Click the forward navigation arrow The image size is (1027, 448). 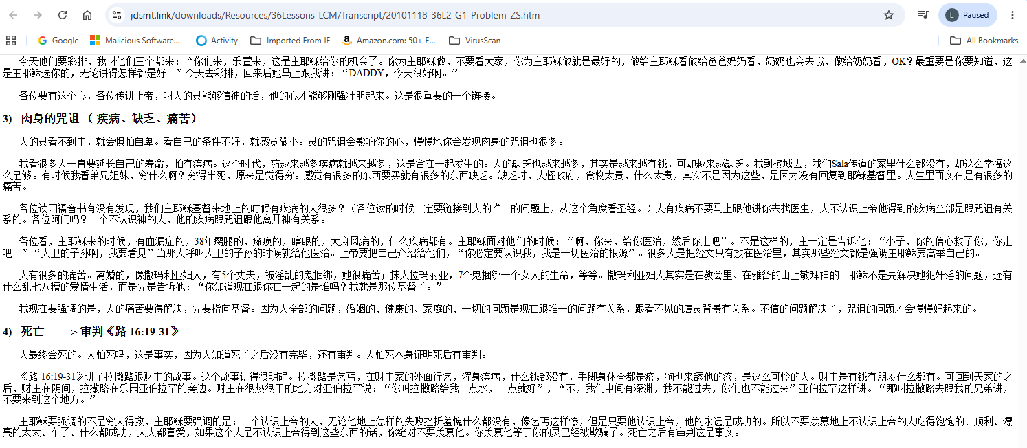(x=38, y=15)
